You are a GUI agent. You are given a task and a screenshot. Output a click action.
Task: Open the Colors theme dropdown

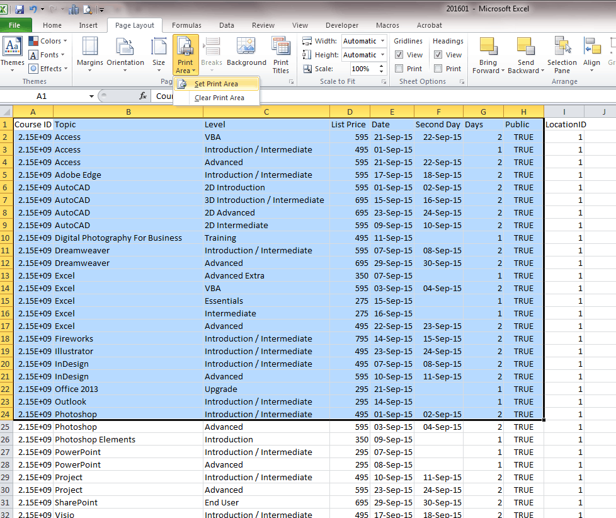tap(48, 40)
